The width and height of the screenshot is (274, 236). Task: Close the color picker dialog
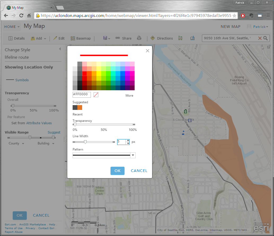tap(148, 51)
